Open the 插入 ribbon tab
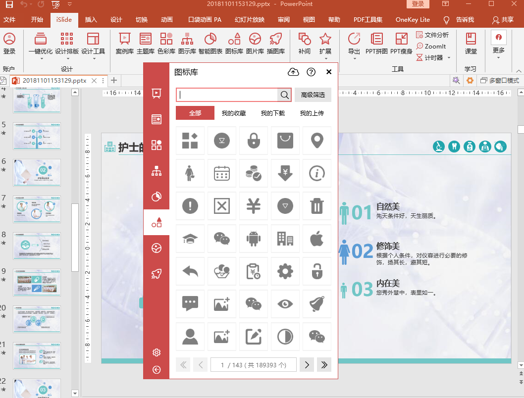 coord(91,20)
